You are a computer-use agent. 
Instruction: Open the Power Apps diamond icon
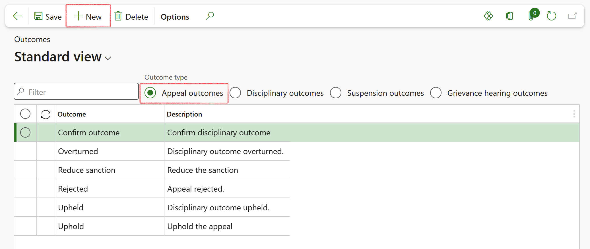coord(488,16)
